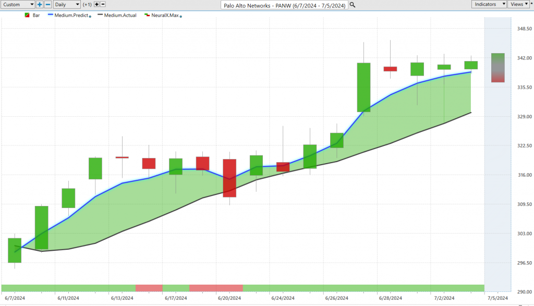Click the NeuralX.Max legend icon

147,15
